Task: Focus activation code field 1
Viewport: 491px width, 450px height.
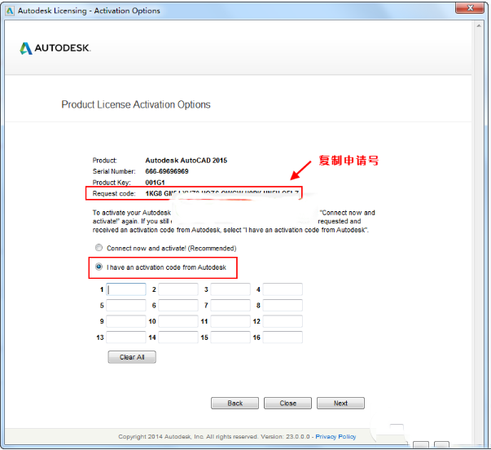Action: coord(126,289)
